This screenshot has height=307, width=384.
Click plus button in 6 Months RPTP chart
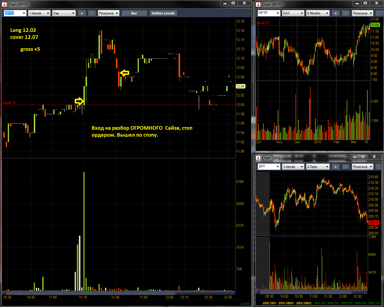[x=336, y=13]
